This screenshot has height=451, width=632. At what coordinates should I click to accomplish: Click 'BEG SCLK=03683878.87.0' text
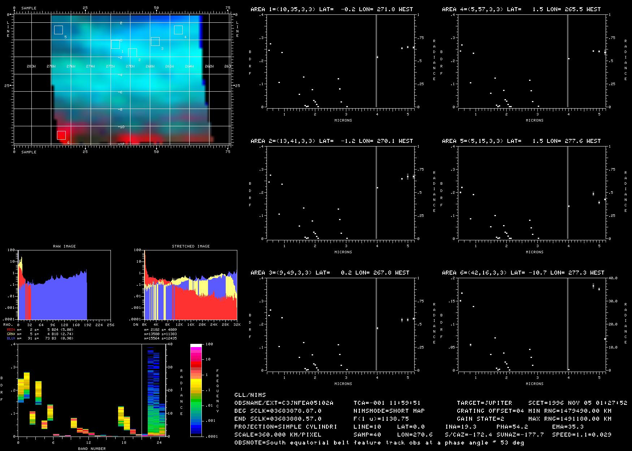tap(278, 411)
